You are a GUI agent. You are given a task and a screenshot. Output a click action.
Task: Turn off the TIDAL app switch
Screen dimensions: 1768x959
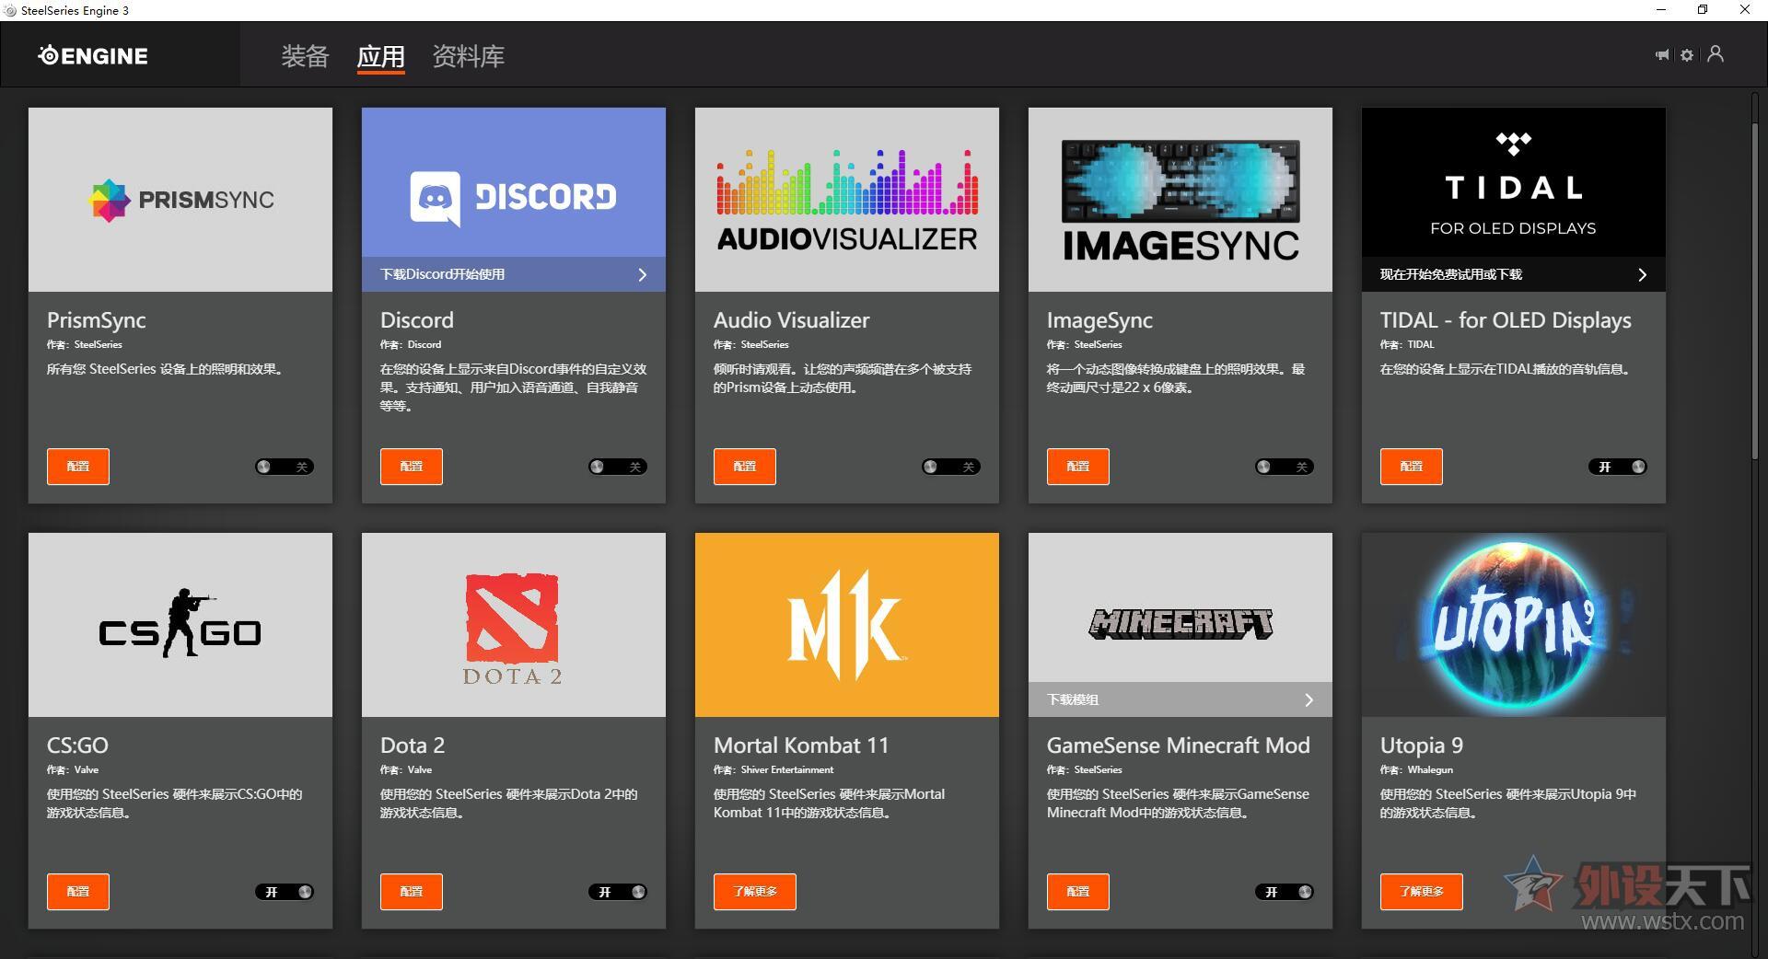pyautogui.click(x=1618, y=467)
